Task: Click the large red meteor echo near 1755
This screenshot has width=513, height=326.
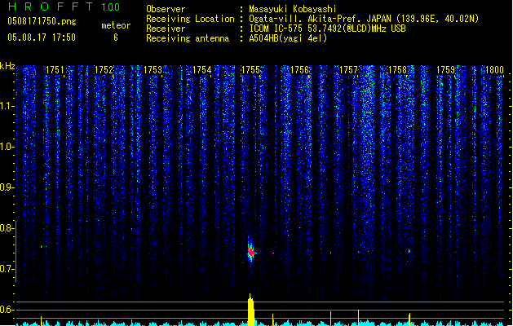Action: (251, 253)
